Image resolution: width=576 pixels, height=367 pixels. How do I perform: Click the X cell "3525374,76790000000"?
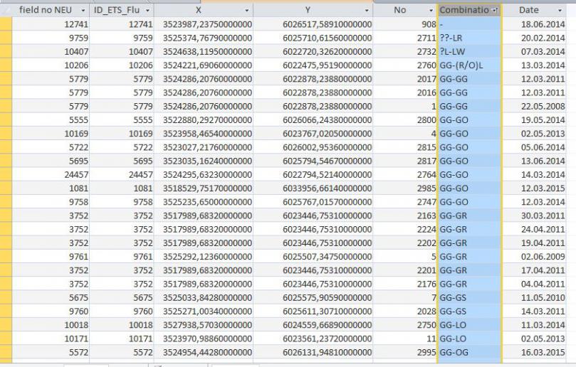(x=204, y=38)
